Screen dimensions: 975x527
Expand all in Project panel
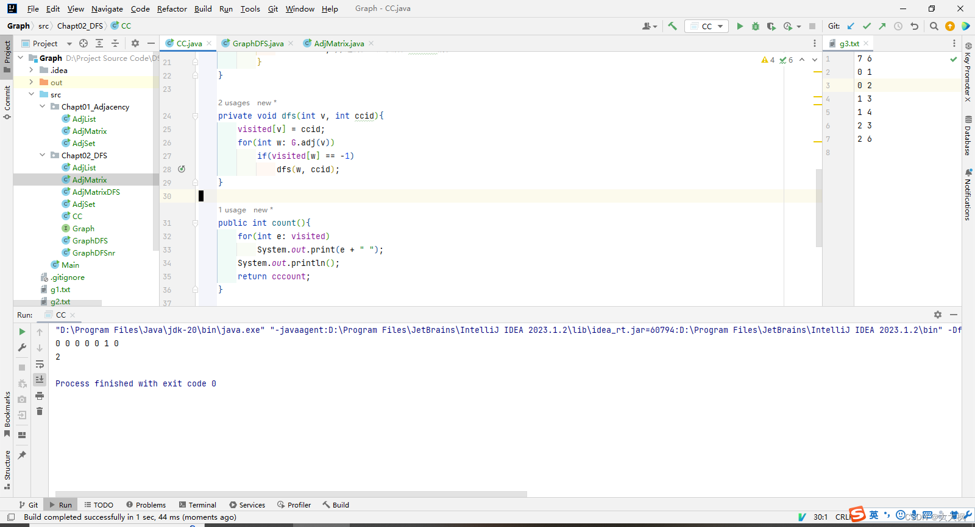tap(99, 43)
